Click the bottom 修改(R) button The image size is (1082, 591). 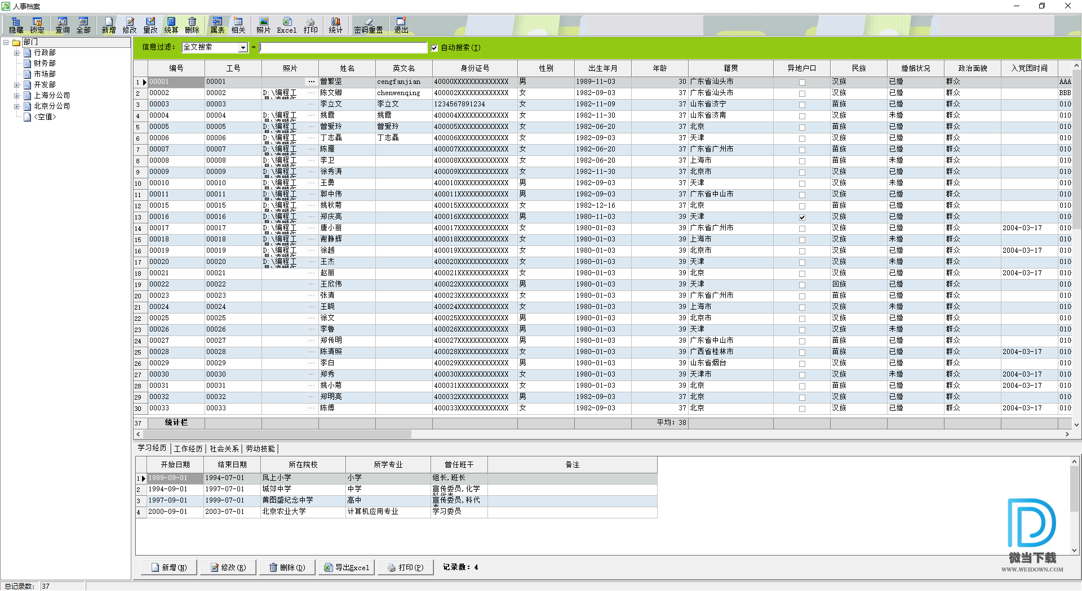click(x=228, y=567)
